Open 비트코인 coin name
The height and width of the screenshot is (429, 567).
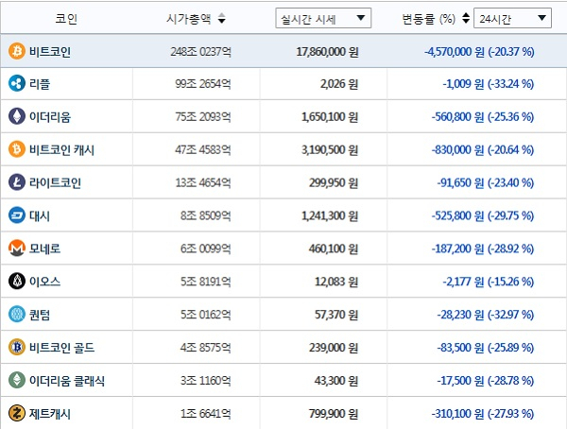click(x=50, y=52)
